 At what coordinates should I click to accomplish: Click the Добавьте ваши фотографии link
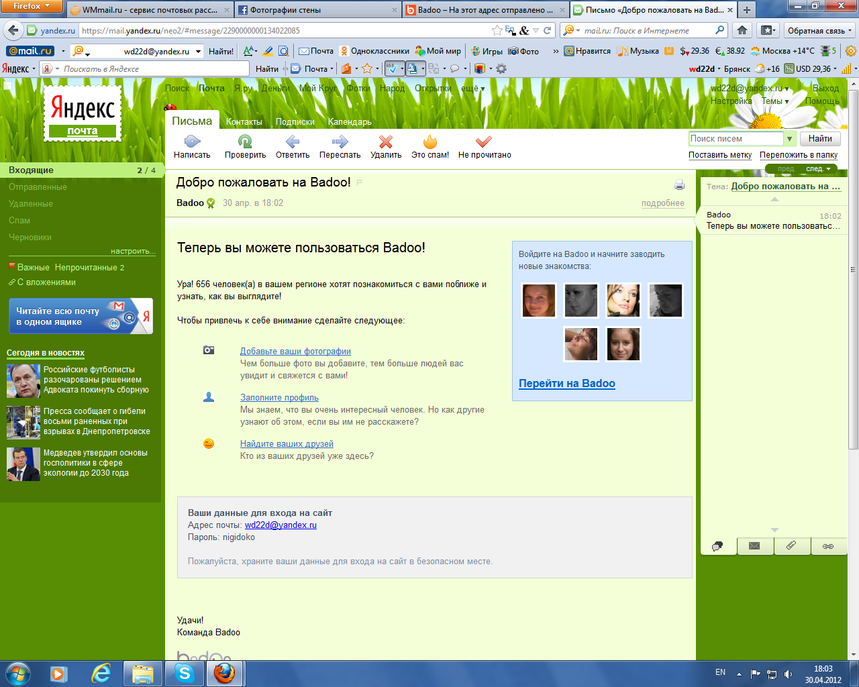tap(295, 352)
